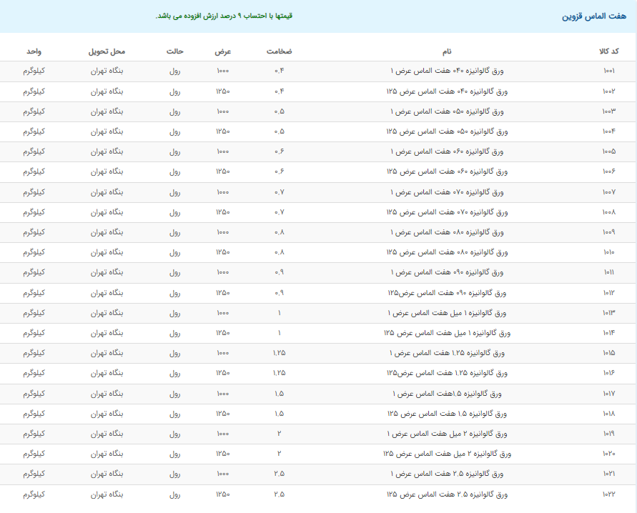
Task: Open the product name in row 1020
Action: [447, 454]
